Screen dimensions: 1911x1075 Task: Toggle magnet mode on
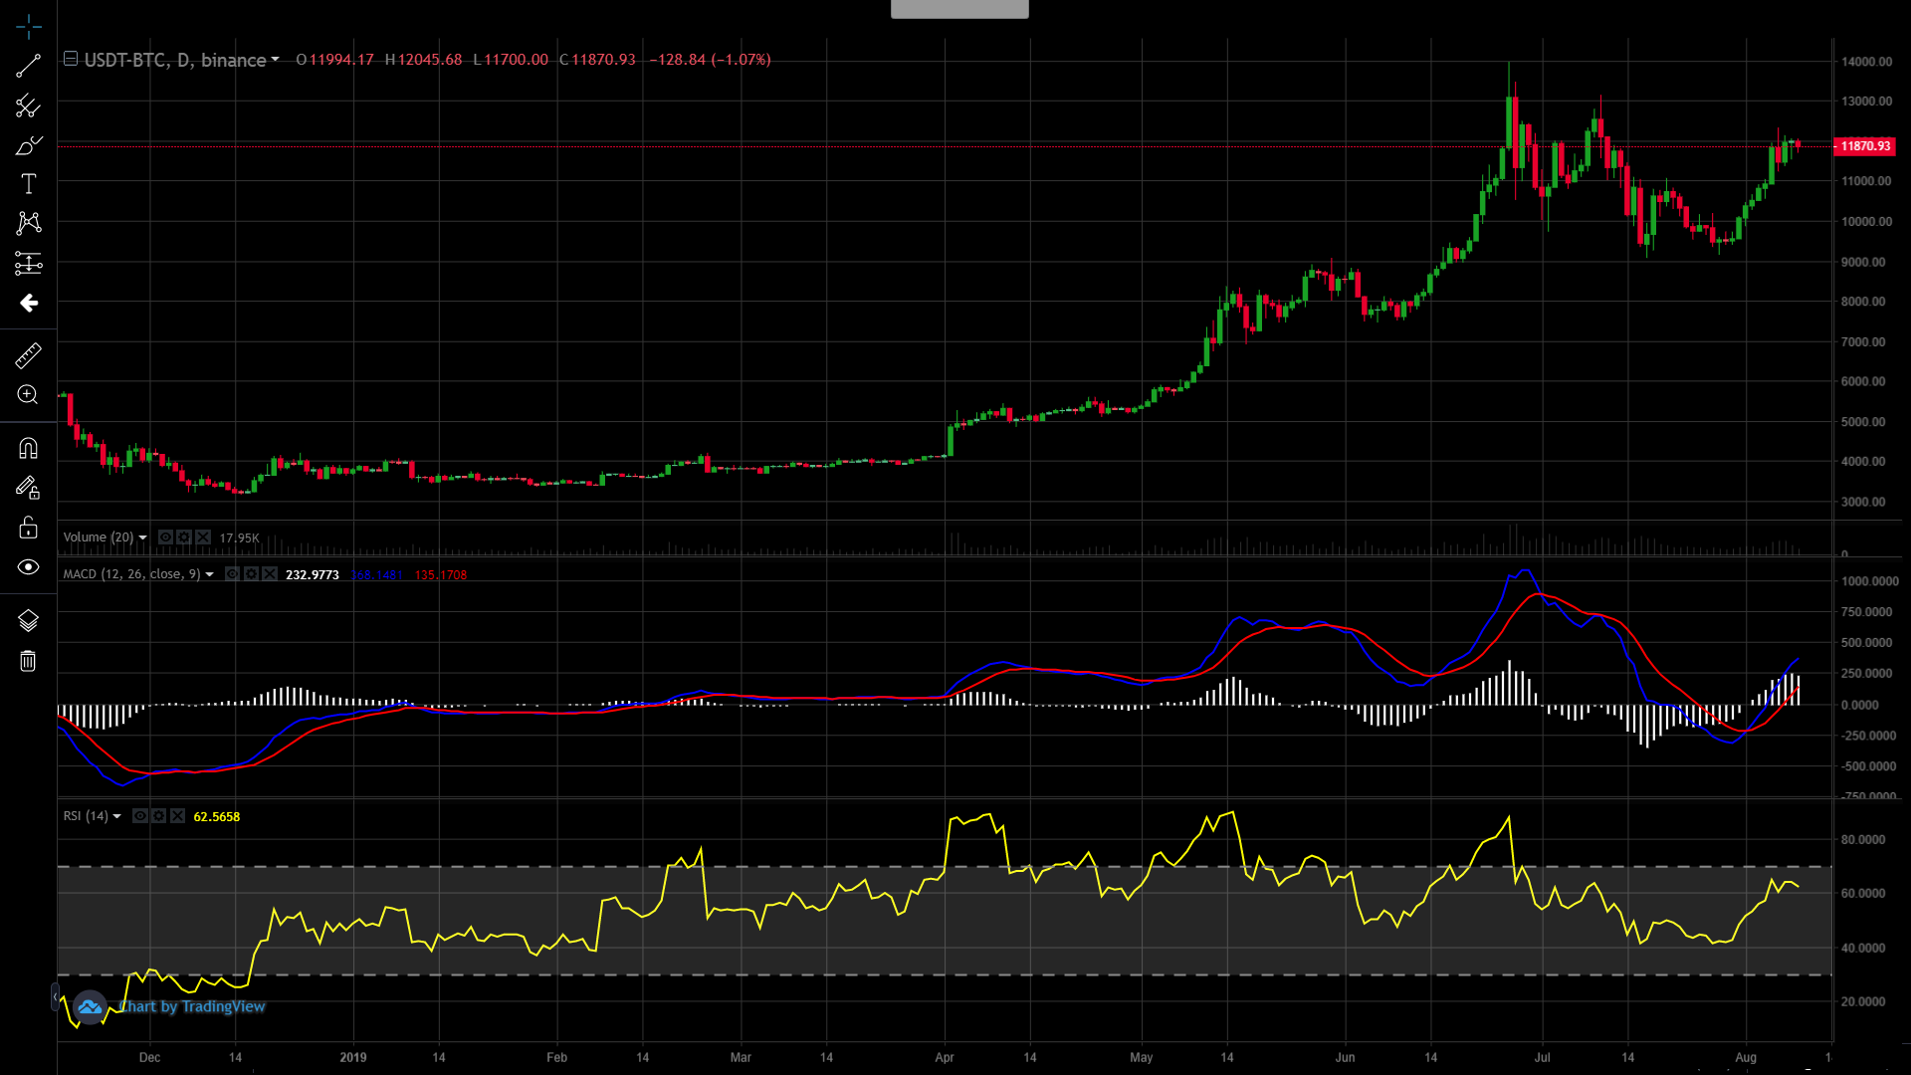click(x=28, y=449)
